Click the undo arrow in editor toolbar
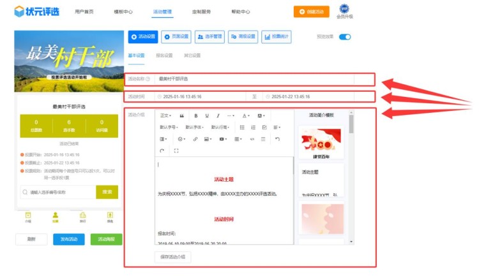The image size is (479, 278). (277, 138)
